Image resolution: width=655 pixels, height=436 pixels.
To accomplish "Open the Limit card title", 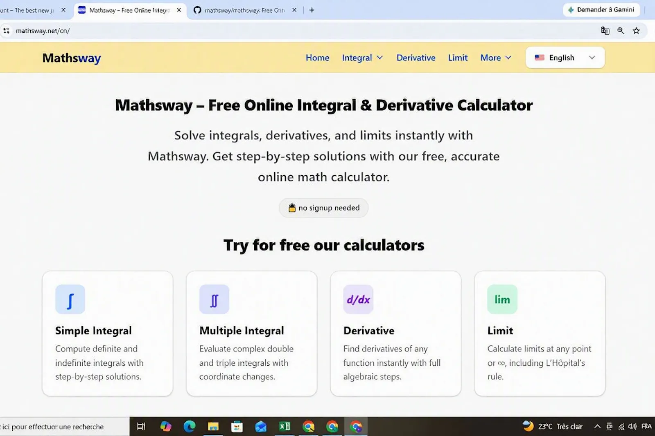I will pos(500,331).
